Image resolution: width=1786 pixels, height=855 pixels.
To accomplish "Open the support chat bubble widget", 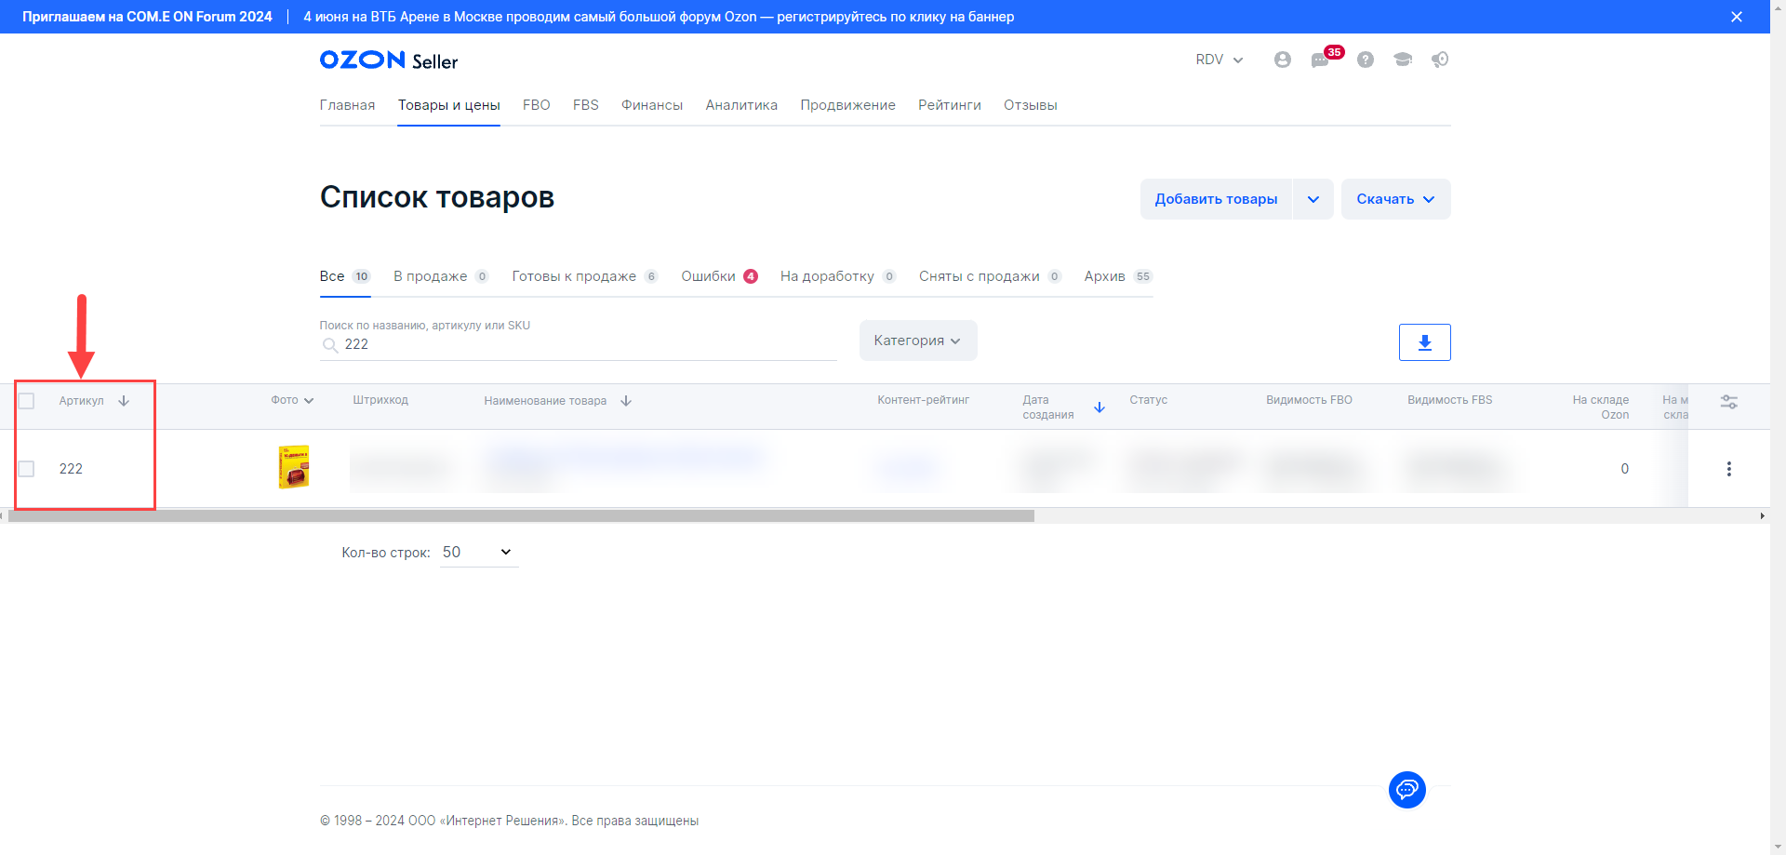I will tap(1406, 790).
